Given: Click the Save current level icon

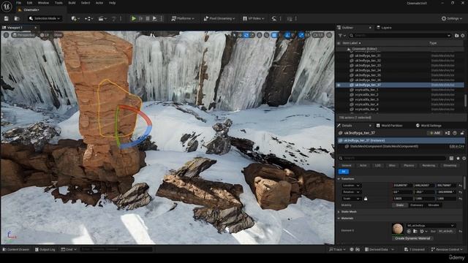Looking at the screenshot, I should tap(6, 18).
